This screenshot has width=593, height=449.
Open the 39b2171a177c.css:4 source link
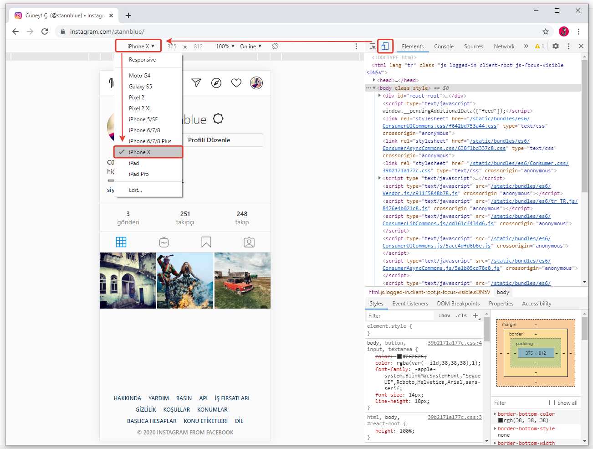[454, 343]
